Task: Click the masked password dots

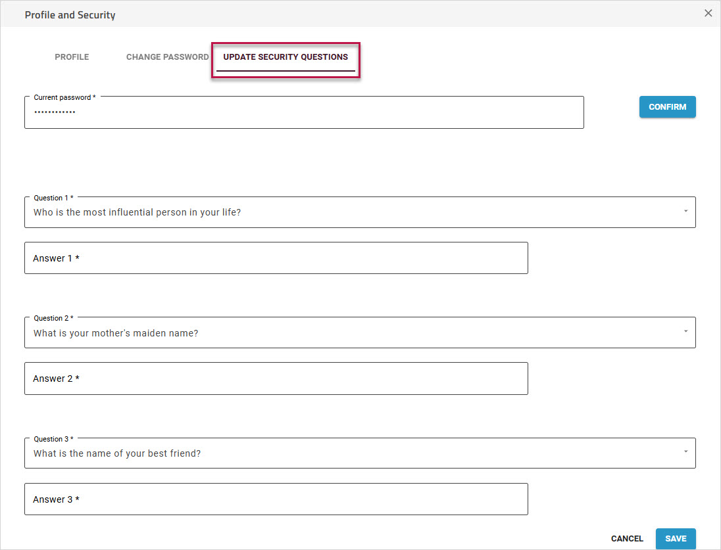Action: coord(55,112)
